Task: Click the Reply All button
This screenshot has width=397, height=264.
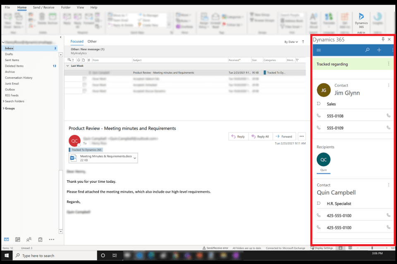Action: coord(260,137)
